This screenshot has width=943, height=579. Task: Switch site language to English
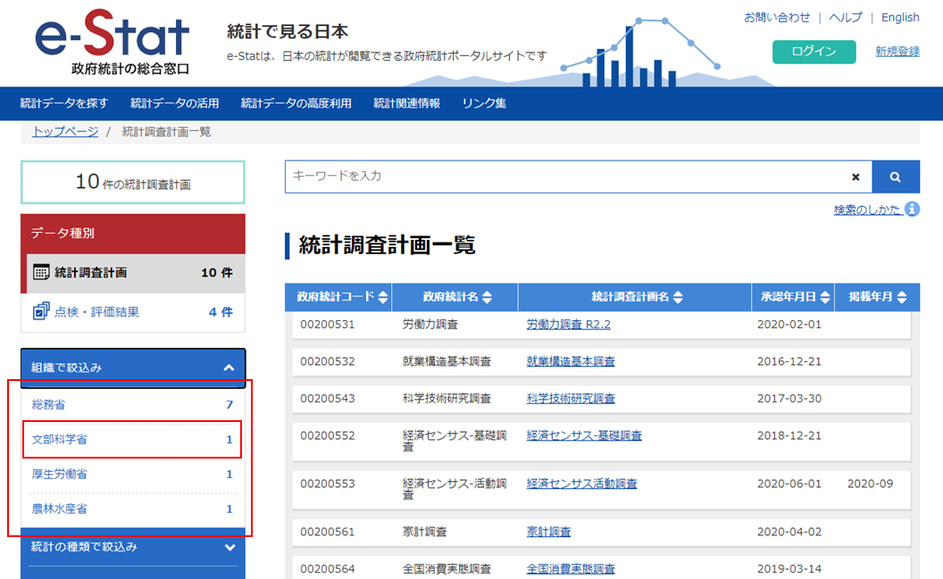(899, 18)
